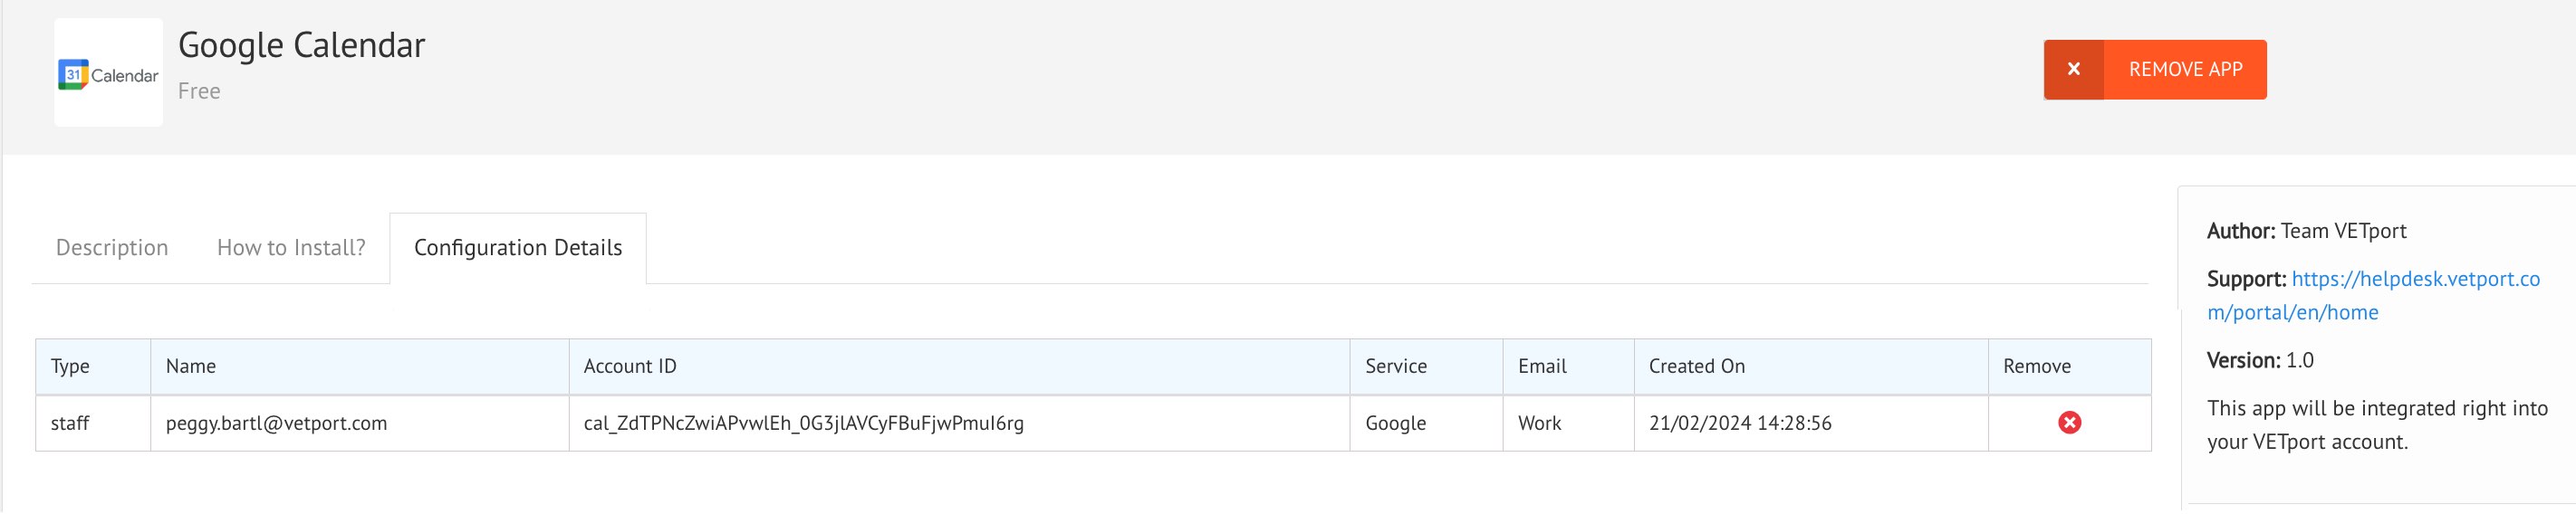Click the Service column header

[x=1426, y=367]
